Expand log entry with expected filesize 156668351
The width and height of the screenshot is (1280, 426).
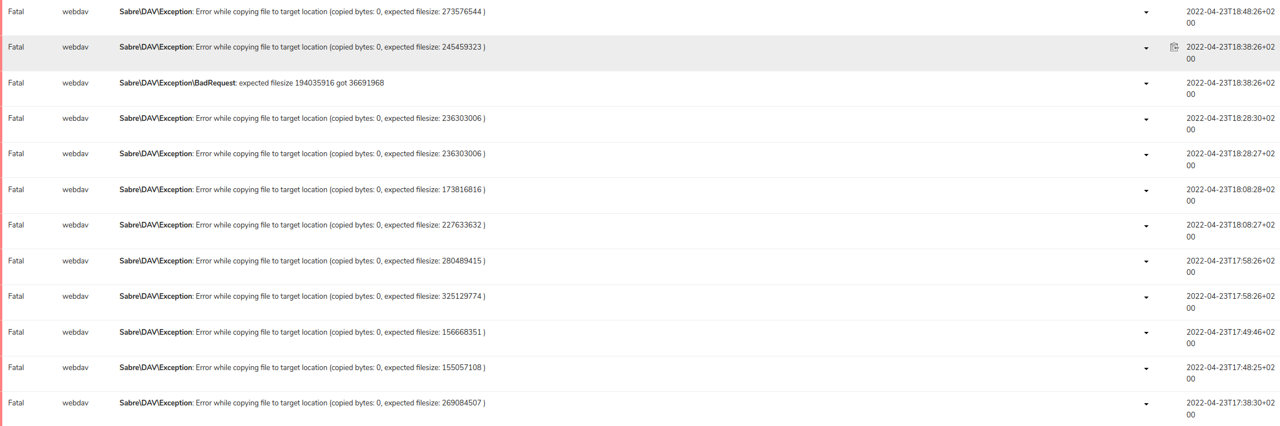[x=1146, y=333]
